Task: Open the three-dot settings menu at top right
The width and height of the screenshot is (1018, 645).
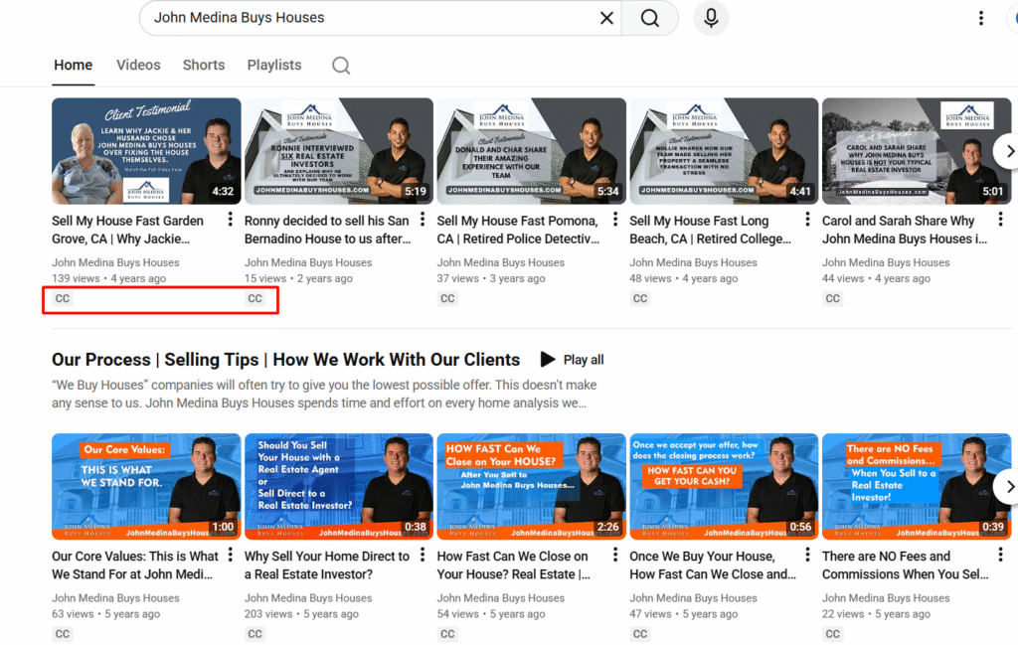Action: (x=980, y=18)
